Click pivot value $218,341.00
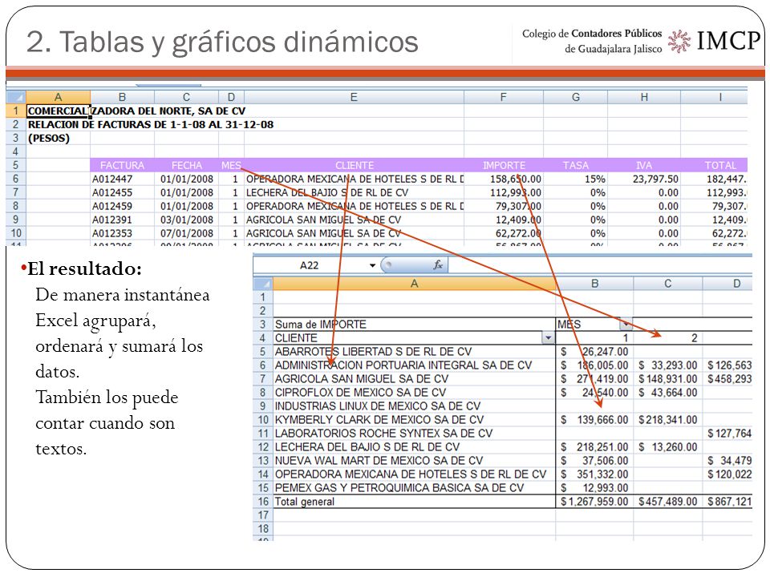This screenshot has height=577, width=770. [668, 420]
